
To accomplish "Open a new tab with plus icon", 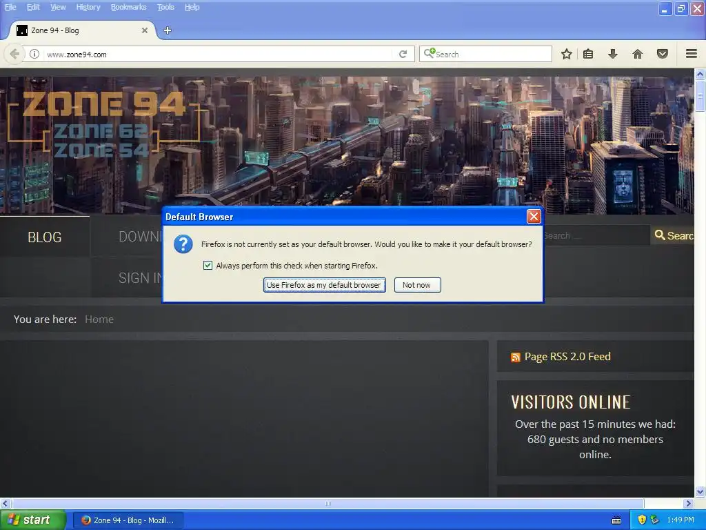I will pyautogui.click(x=168, y=30).
